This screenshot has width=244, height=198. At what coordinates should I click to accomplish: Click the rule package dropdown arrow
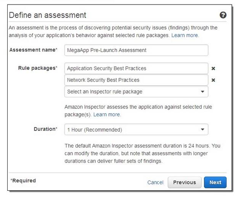(x=202, y=92)
